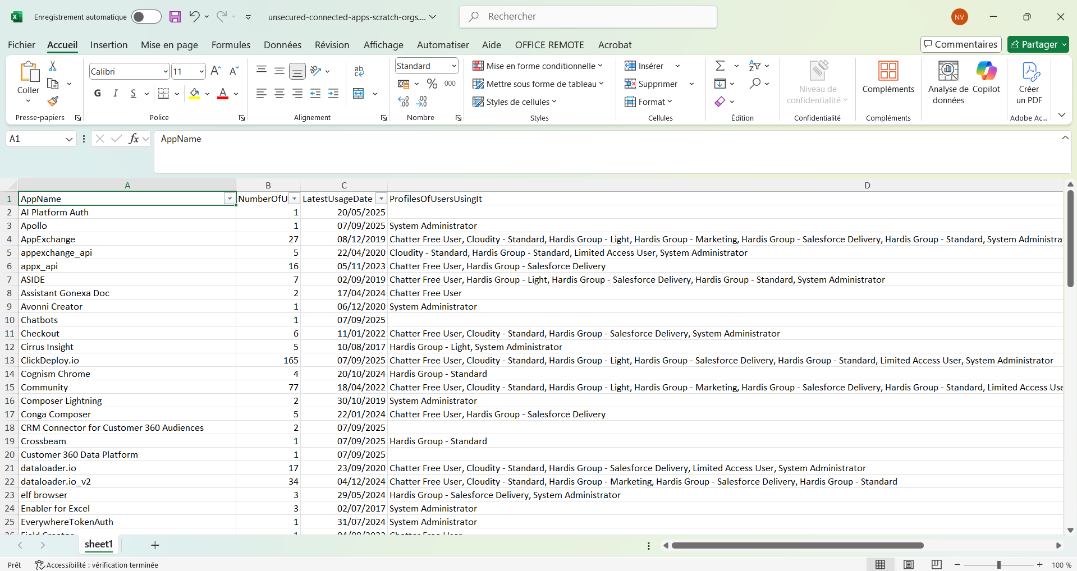Switch to Mise en page tab
This screenshot has height=571, width=1077.
(x=169, y=45)
